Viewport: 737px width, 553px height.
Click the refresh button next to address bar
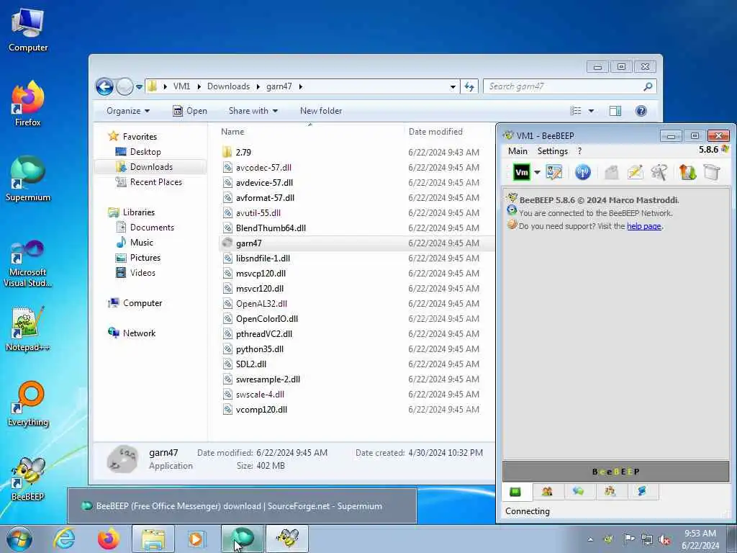[469, 86]
